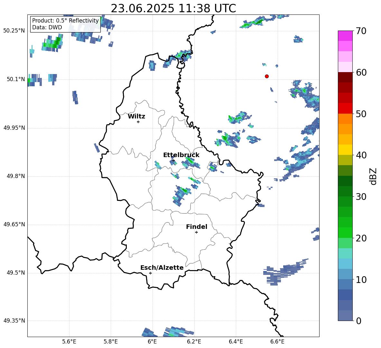Click the Findel station label
Viewport: 381px width, 348px height.
pyautogui.click(x=197, y=227)
